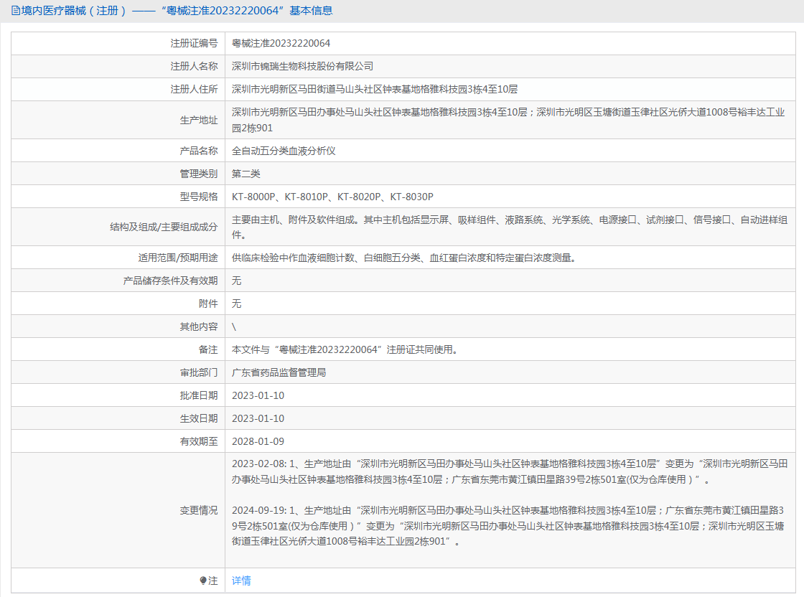Click the 注册证编号 label
This screenshot has width=804, height=597.
[194, 44]
